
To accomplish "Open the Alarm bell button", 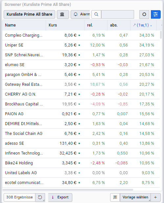I will pyautogui.click(x=80, y=14).
